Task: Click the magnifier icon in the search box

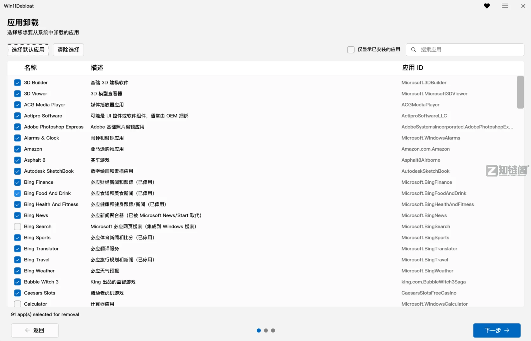Action: coord(414,49)
